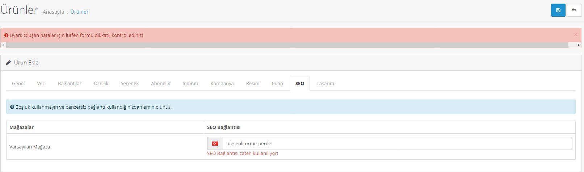Click the 'Varsayılan Mağaza' row label
The width and height of the screenshot is (584, 172).
point(30,147)
